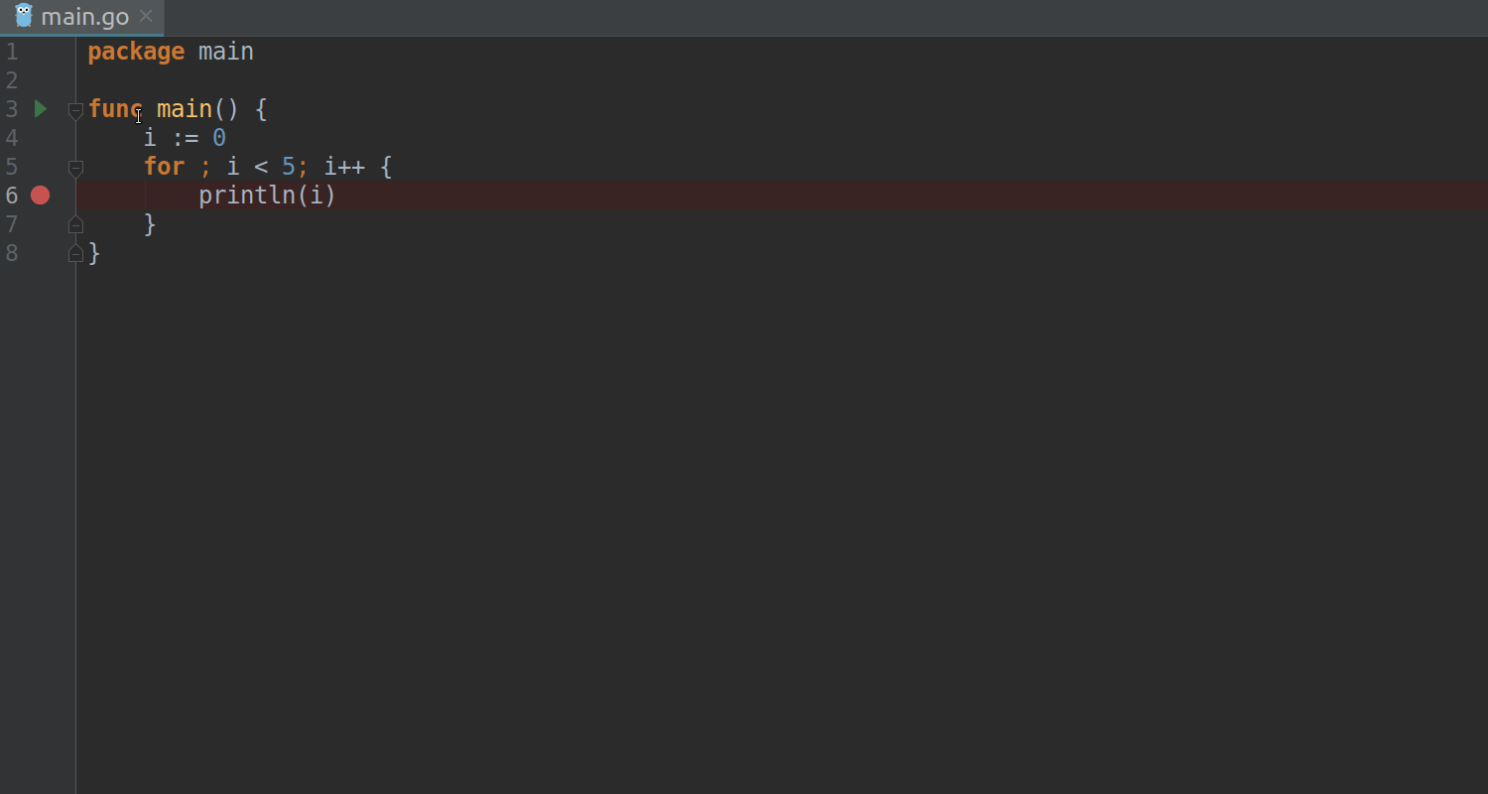Click the green run arrow beside func main
The height and width of the screenshot is (794, 1488).
[41, 108]
